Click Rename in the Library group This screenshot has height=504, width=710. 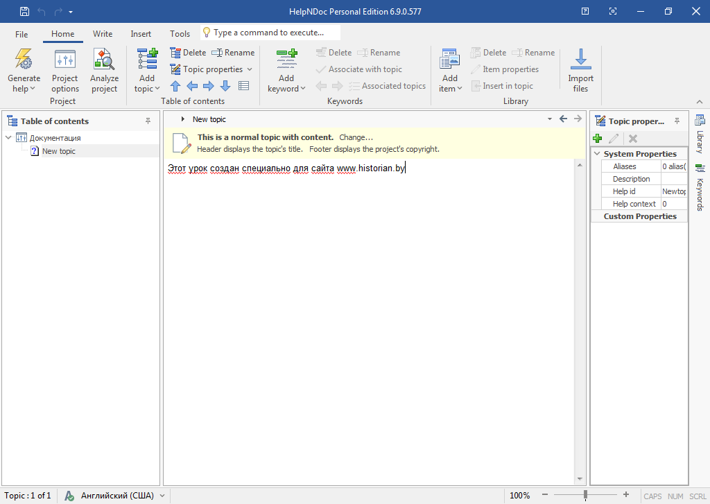[x=533, y=53]
